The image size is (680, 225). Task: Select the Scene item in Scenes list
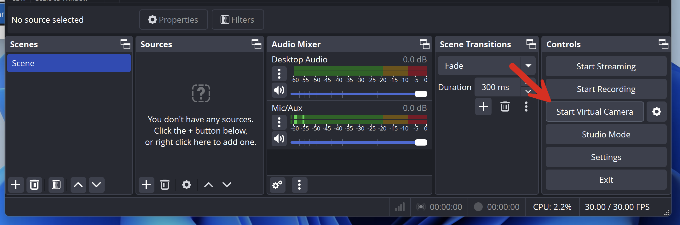coord(69,63)
